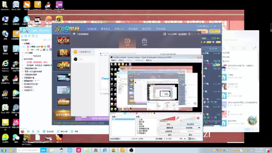Toggle the 游戏源 source checkbox in OBS
The width and height of the screenshot is (272, 153).
(x=138, y=126)
